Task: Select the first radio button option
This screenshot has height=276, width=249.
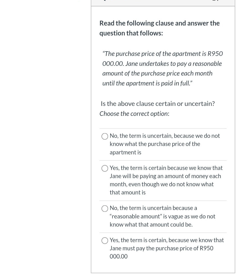Action: (x=104, y=136)
